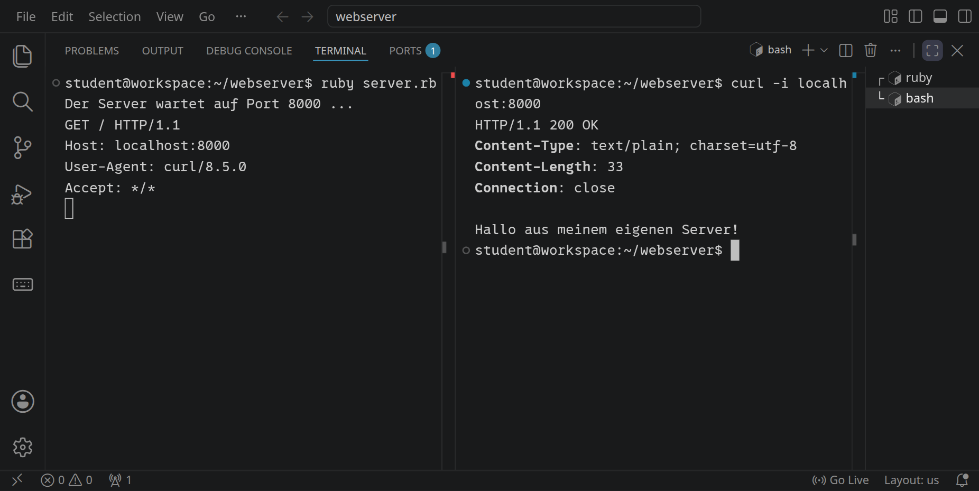This screenshot has height=491, width=979.
Task: Select the bash terminal in the list
Action: click(x=922, y=98)
